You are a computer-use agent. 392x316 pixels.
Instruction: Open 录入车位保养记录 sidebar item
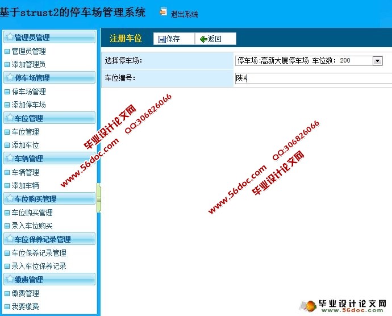tap(39, 266)
